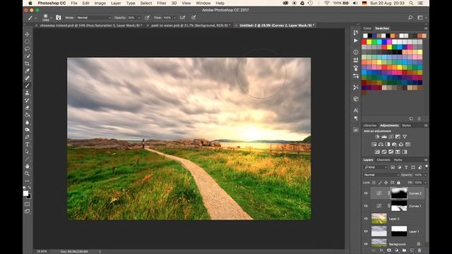
Task: Switch to the Color tab
Action: (x=367, y=28)
